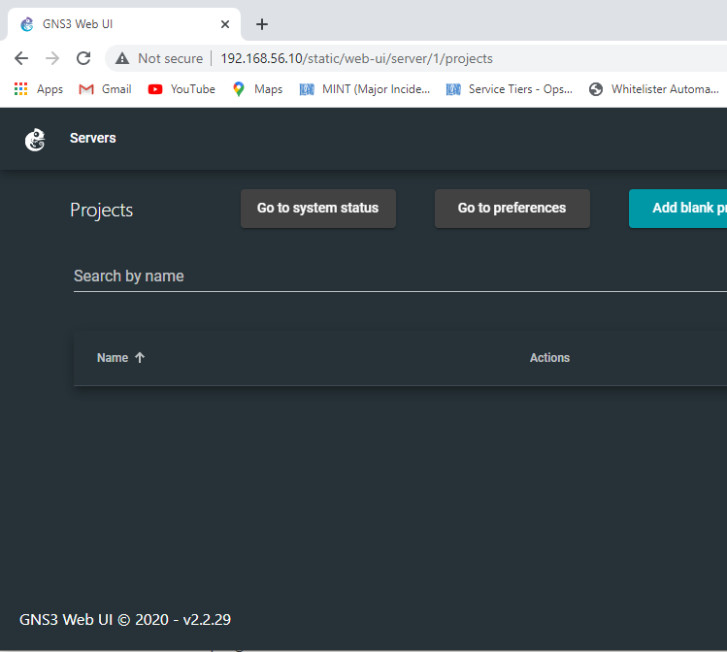Click Go to system status button
Image resolution: width=727 pixels, height=652 pixels.
[x=318, y=208]
